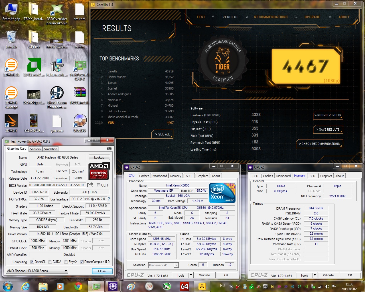The width and height of the screenshot is (365, 292).
Task: Expand Tools dropdown arrow in CPU-Z Memory window
Action: [x=315, y=275]
